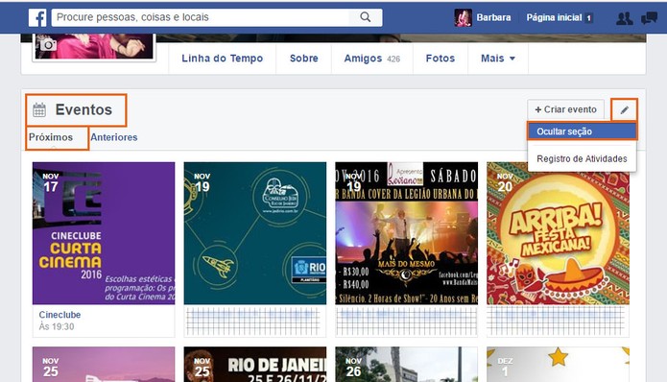The image size is (667, 382).
Task: Go to Página inicial
Action: (x=554, y=17)
